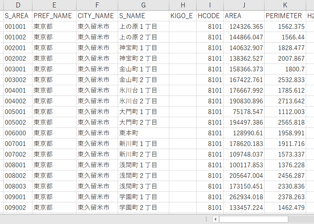
Task: Click AREA value 144866.047
Action: click(x=244, y=37)
